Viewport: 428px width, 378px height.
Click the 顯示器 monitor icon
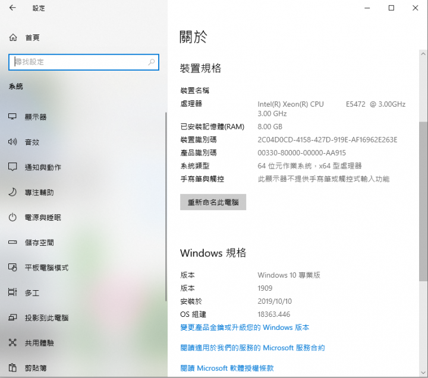pyautogui.click(x=12, y=117)
